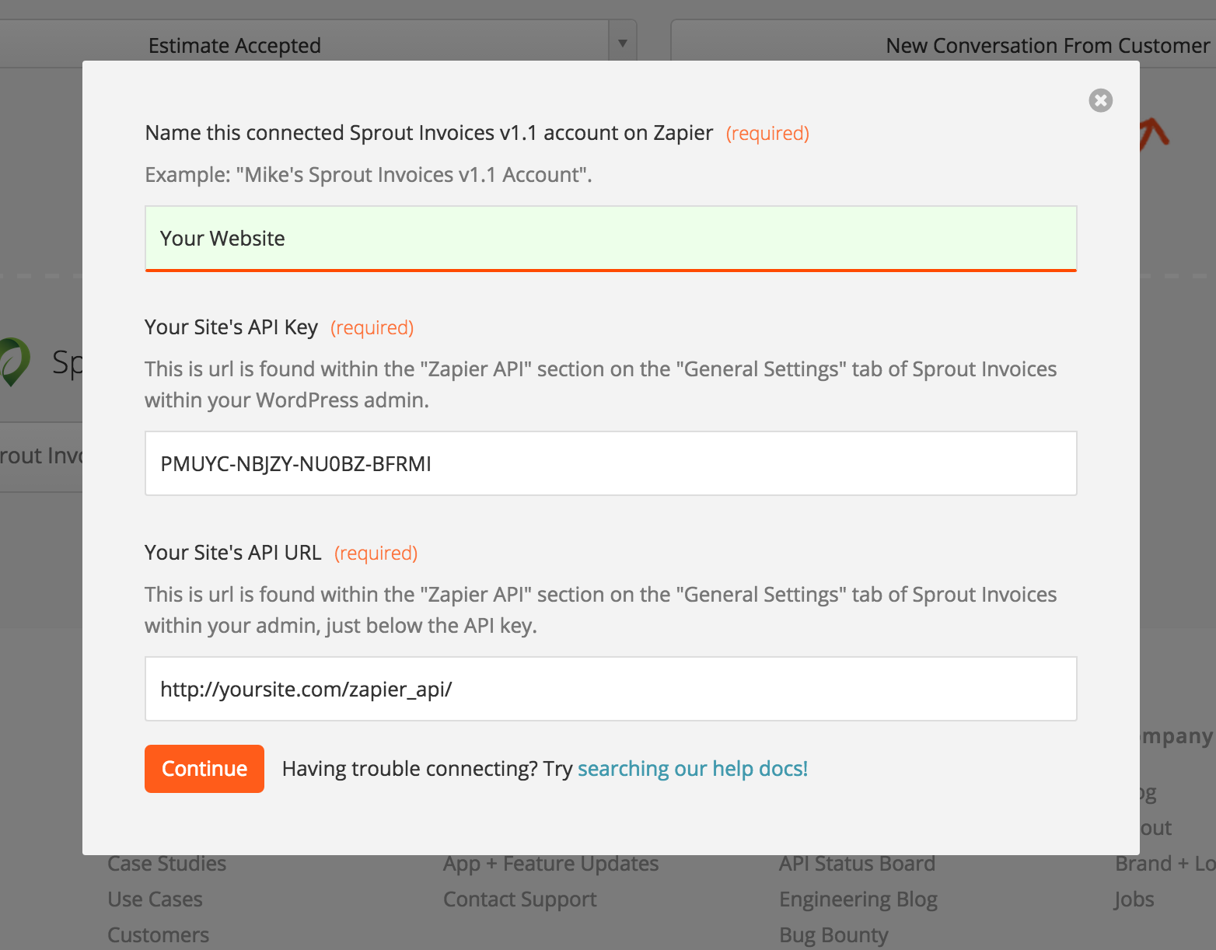Click the red arrow icon behind the dialog
Screen dimensions: 1216x950
[x=1155, y=132]
